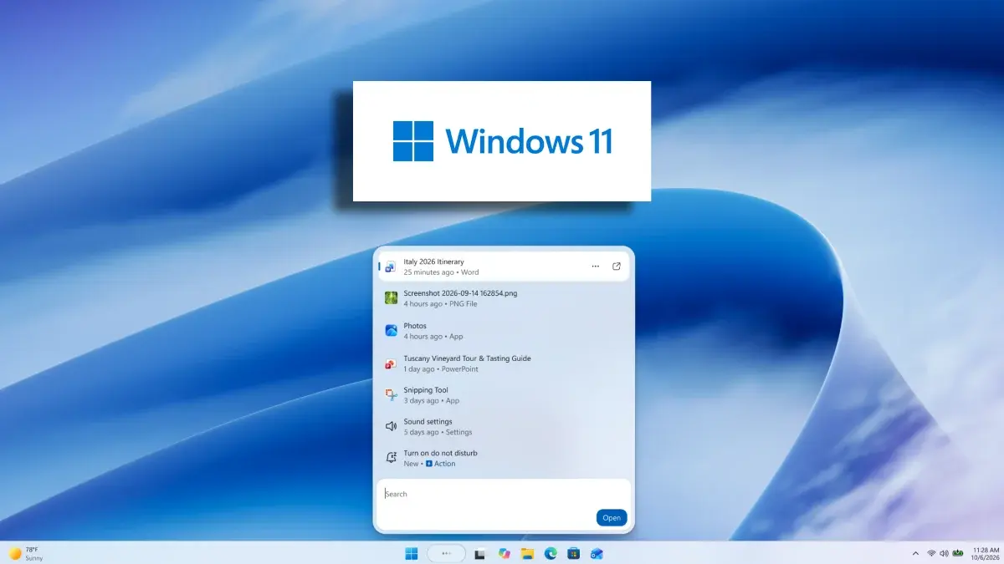Open File Explorer from the taskbar
Image resolution: width=1004 pixels, height=564 pixels.
point(527,553)
